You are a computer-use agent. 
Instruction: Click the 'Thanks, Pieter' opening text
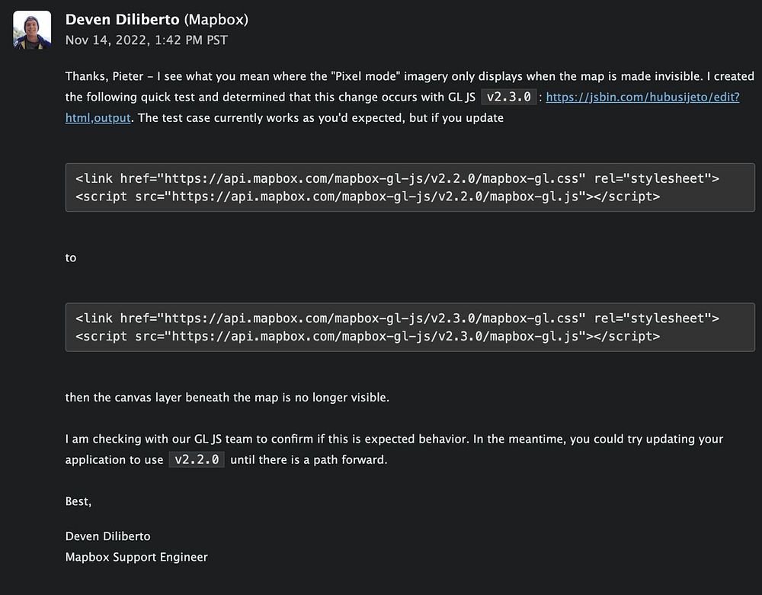point(104,76)
